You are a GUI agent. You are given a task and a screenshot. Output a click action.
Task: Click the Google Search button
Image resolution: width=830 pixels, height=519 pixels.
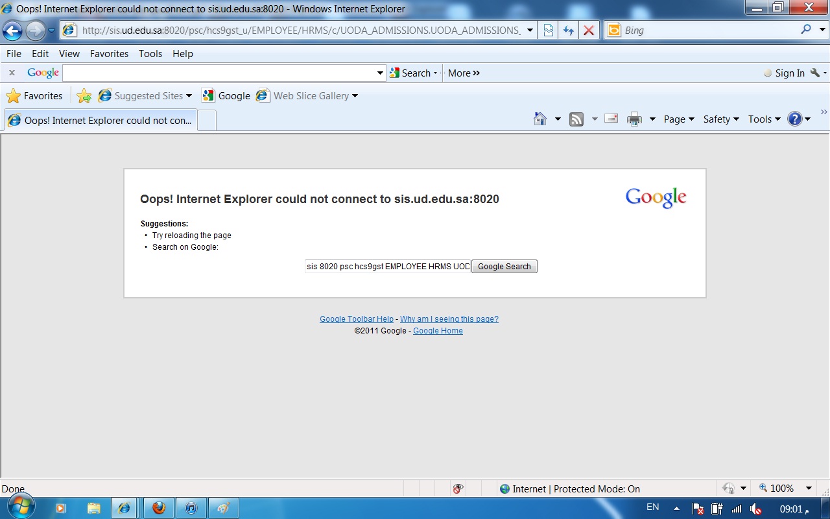click(504, 267)
